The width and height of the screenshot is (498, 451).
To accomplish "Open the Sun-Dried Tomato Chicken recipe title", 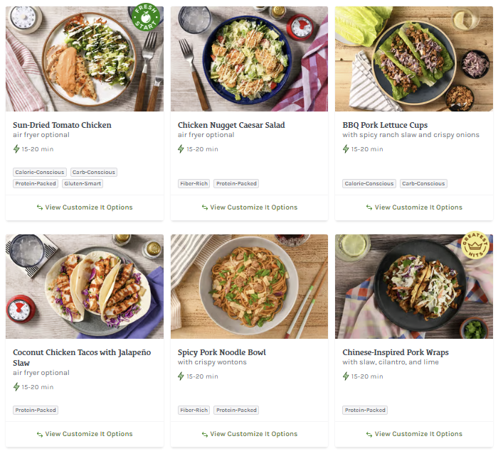I will point(62,125).
